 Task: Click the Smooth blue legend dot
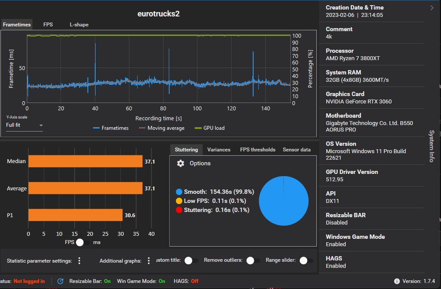click(179, 192)
